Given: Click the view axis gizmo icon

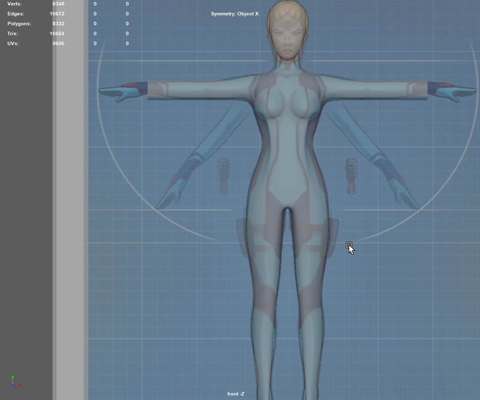Looking at the screenshot, I should click(16, 383).
